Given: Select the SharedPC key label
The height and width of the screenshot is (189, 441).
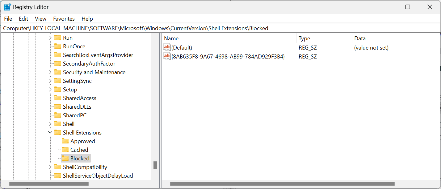Looking at the screenshot, I should coord(75,115).
